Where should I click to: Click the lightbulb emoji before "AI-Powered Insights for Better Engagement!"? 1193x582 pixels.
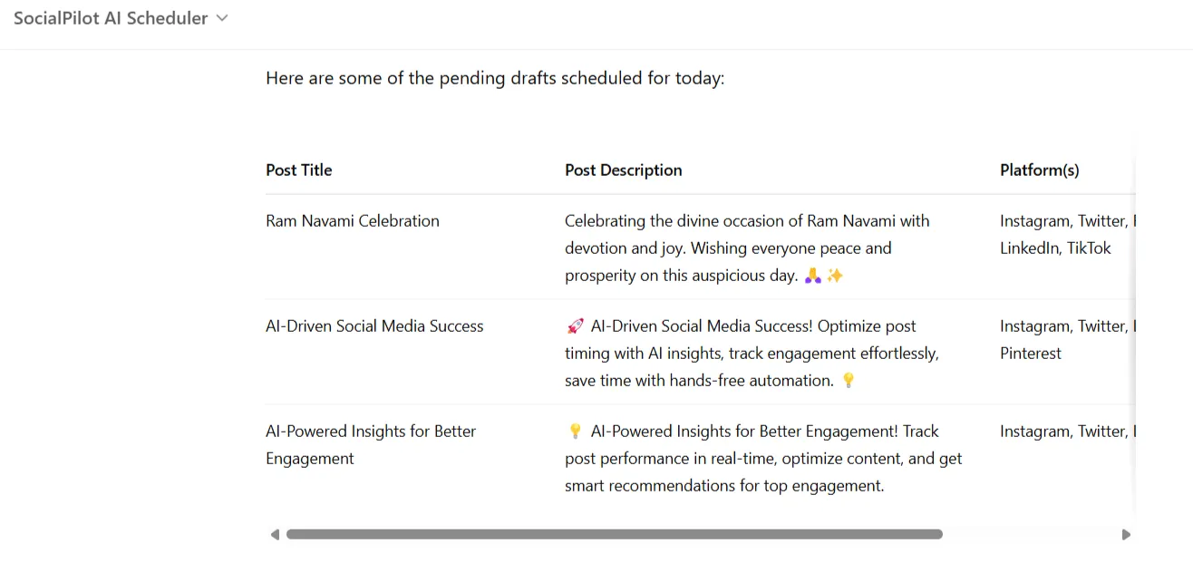575,432
